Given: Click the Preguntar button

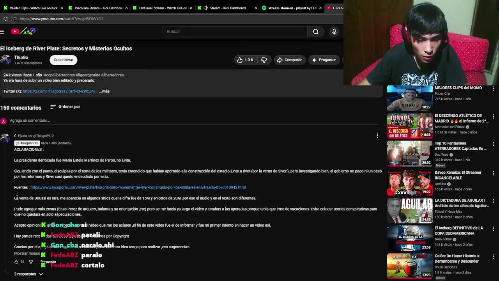Looking at the screenshot, I should point(324,60).
